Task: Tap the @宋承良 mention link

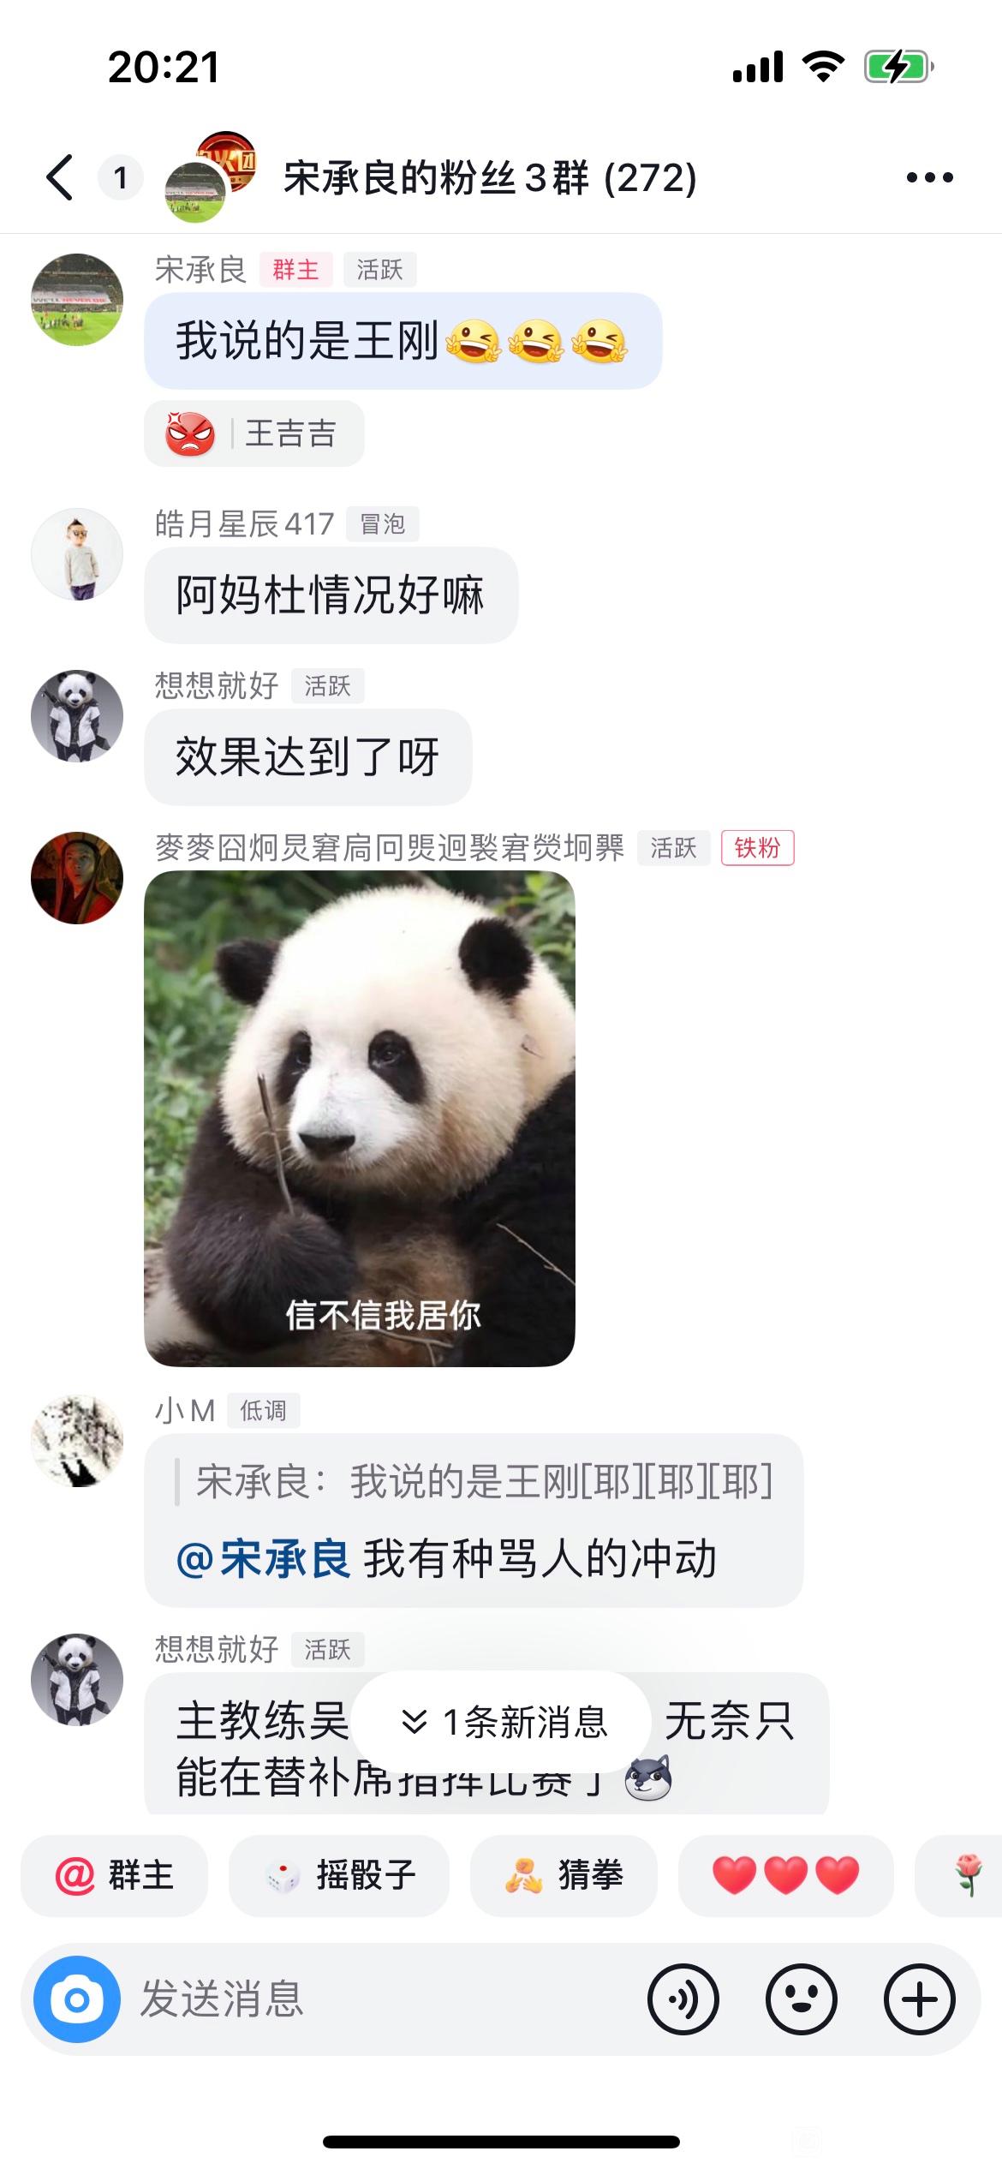Action: pyautogui.click(x=263, y=1558)
